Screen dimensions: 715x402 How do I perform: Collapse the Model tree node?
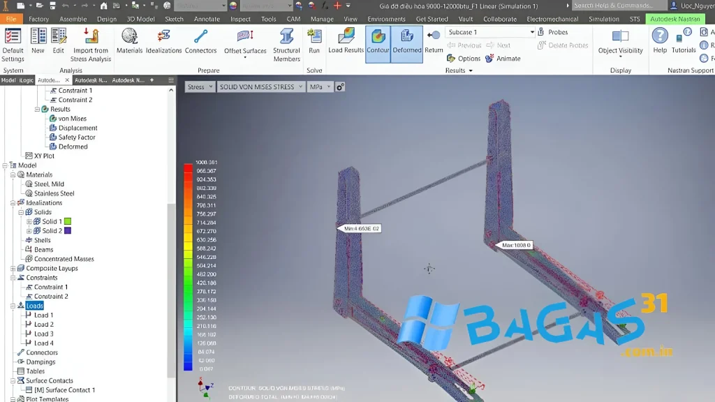(x=5, y=165)
